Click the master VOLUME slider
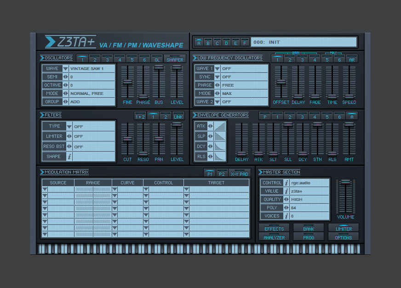This screenshot has height=288, width=401. point(345,197)
